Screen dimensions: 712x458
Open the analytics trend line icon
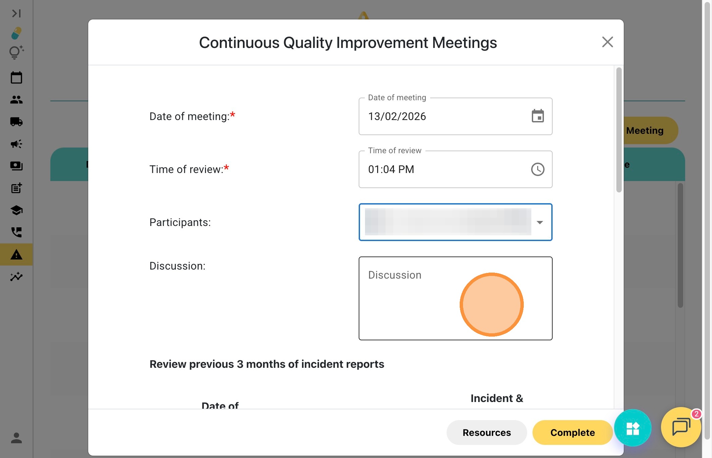[x=16, y=277]
